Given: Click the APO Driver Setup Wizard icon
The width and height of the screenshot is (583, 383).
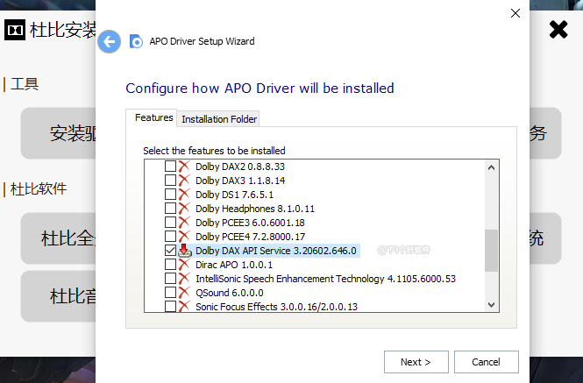Looking at the screenshot, I should tap(136, 41).
